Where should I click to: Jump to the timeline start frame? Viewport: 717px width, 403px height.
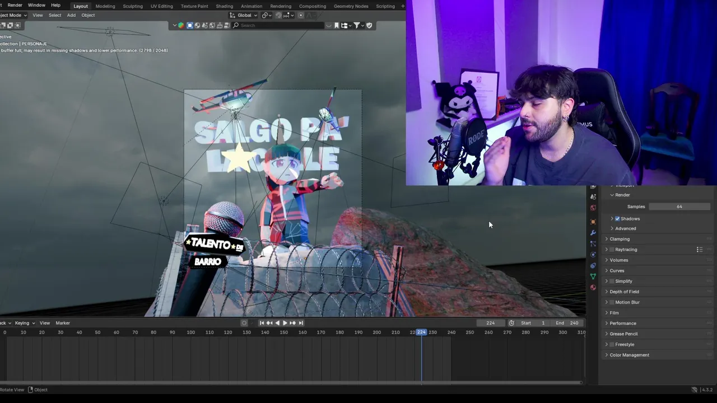[262, 323]
